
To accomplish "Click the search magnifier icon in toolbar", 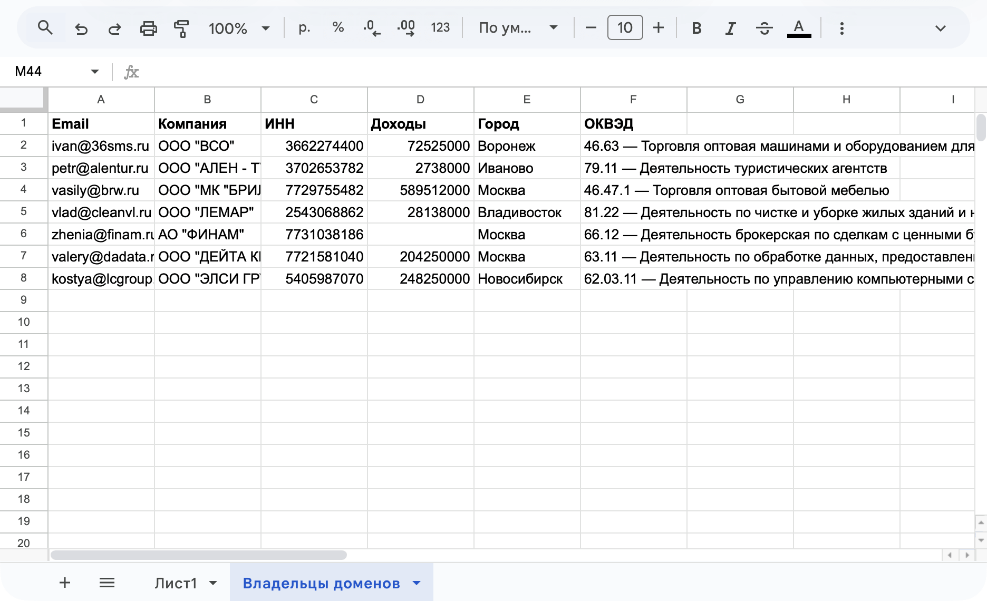I will 45,28.
